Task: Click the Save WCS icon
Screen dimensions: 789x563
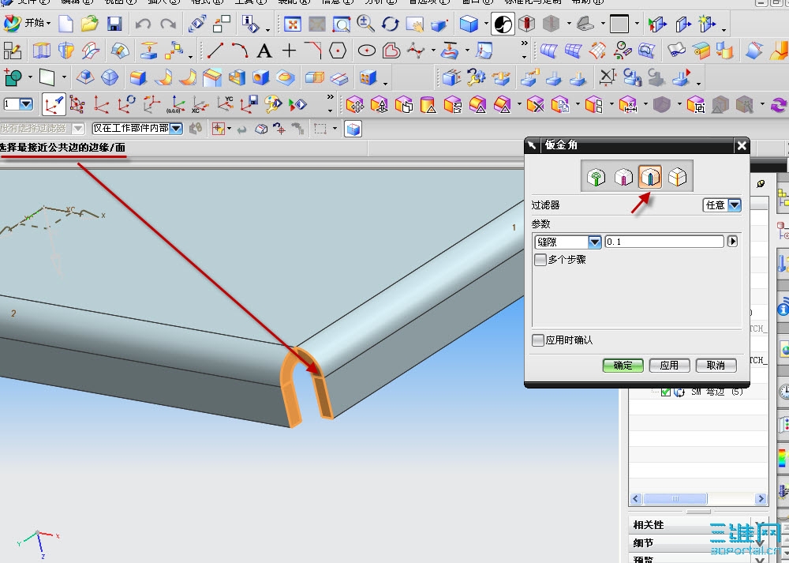Action: pyautogui.click(x=249, y=104)
